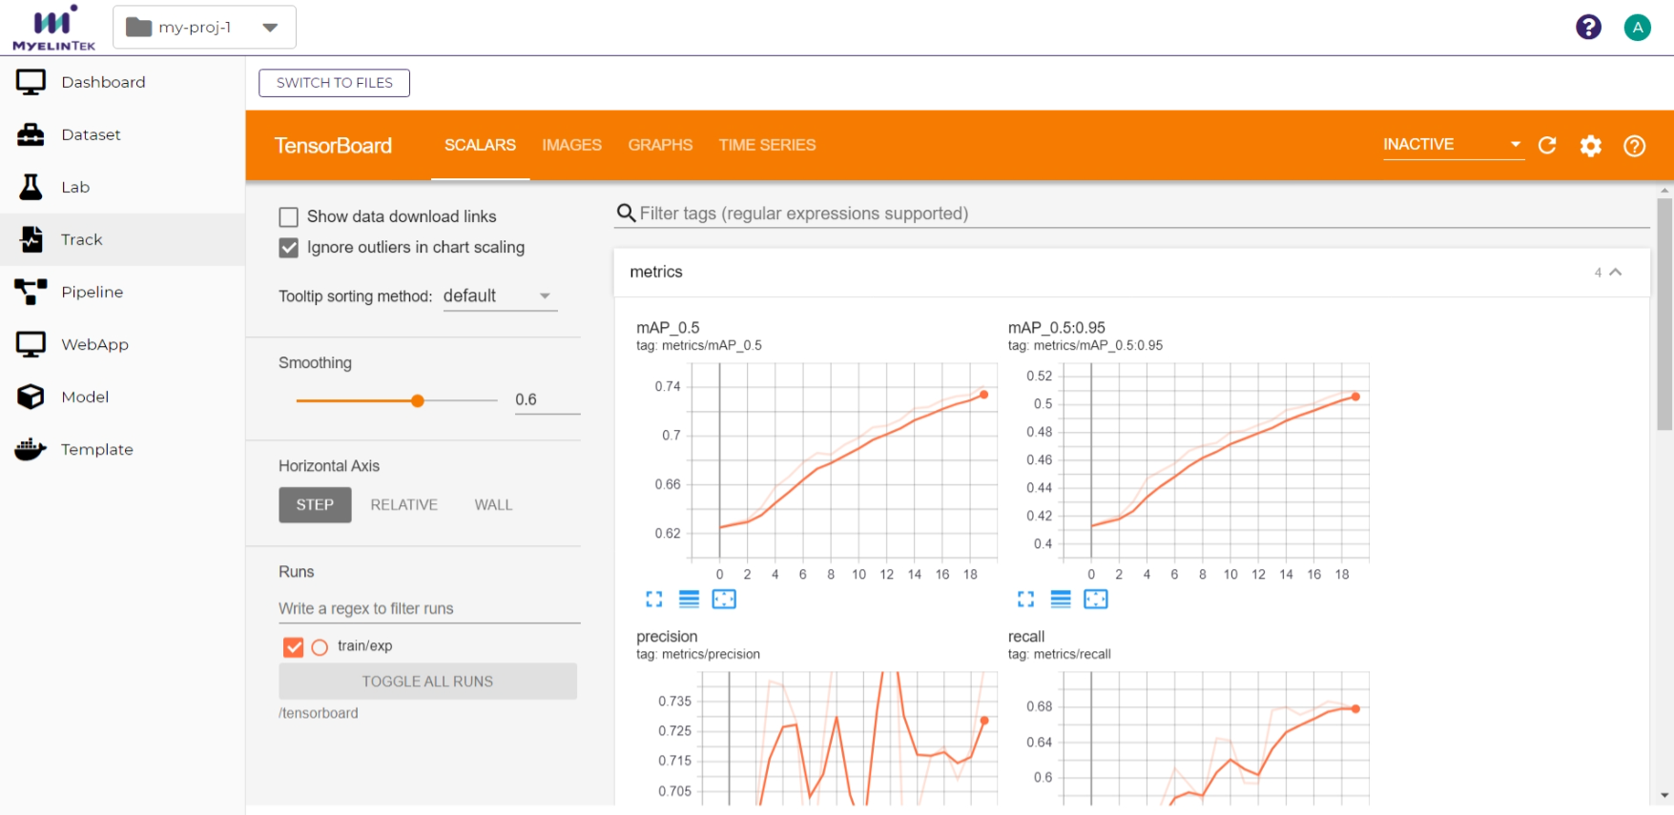Uncheck the train/exp run checkbox
This screenshot has width=1674, height=815.
point(293,647)
